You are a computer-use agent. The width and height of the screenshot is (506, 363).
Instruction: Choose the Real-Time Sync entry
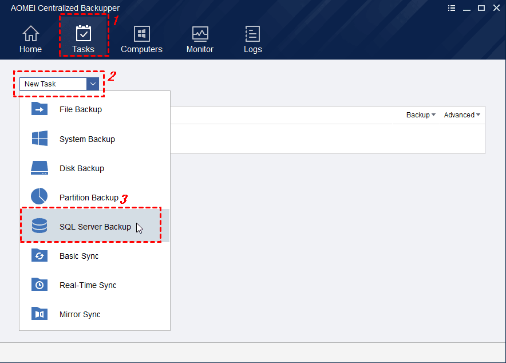[94, 285]
